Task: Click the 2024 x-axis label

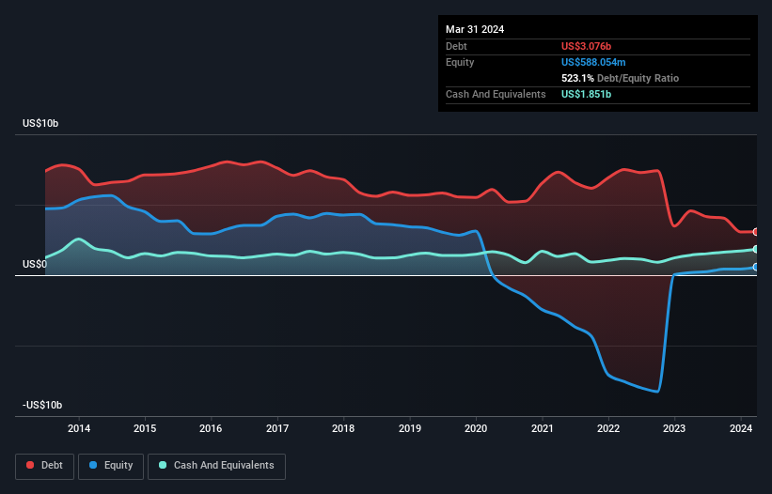Action: 740,428
